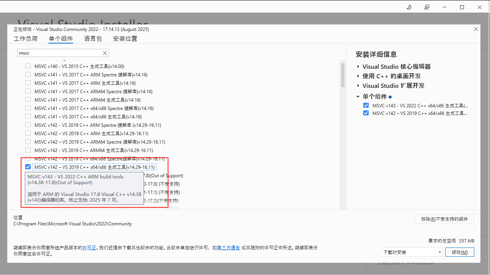Click the 正在修改 - Visual Studio Community 2022 title

pos(81,29)
